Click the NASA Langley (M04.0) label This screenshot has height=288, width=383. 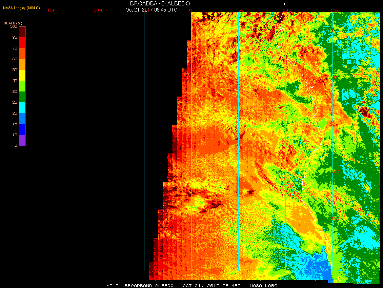(21, 8)
